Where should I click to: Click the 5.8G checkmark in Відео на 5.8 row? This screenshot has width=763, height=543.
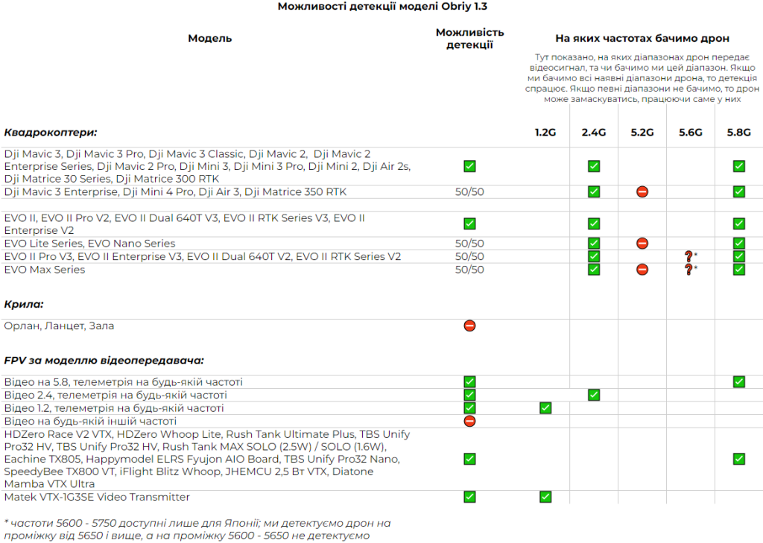click(x=738, y=381)
